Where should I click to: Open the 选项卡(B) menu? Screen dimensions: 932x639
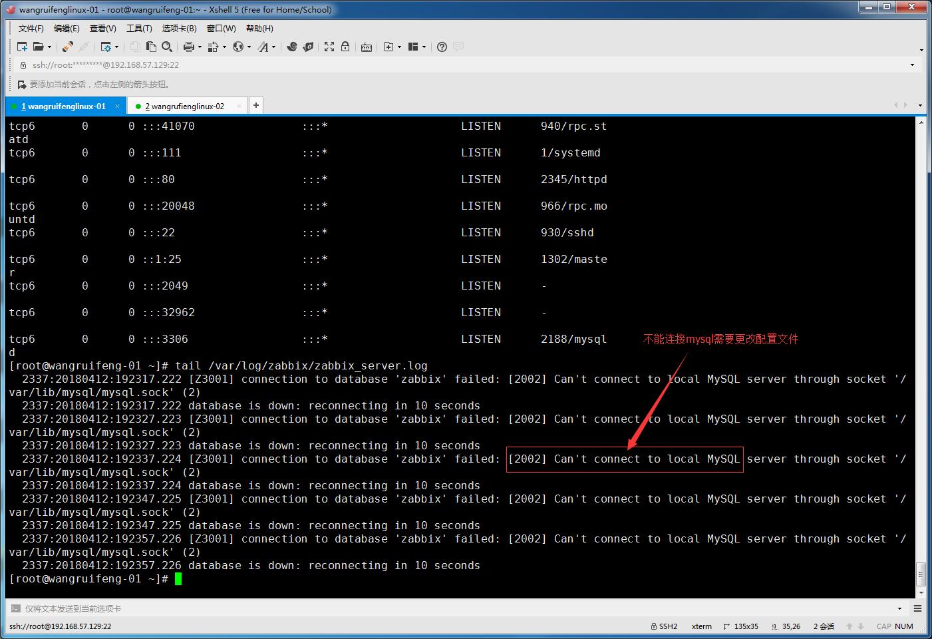point(180,28)
